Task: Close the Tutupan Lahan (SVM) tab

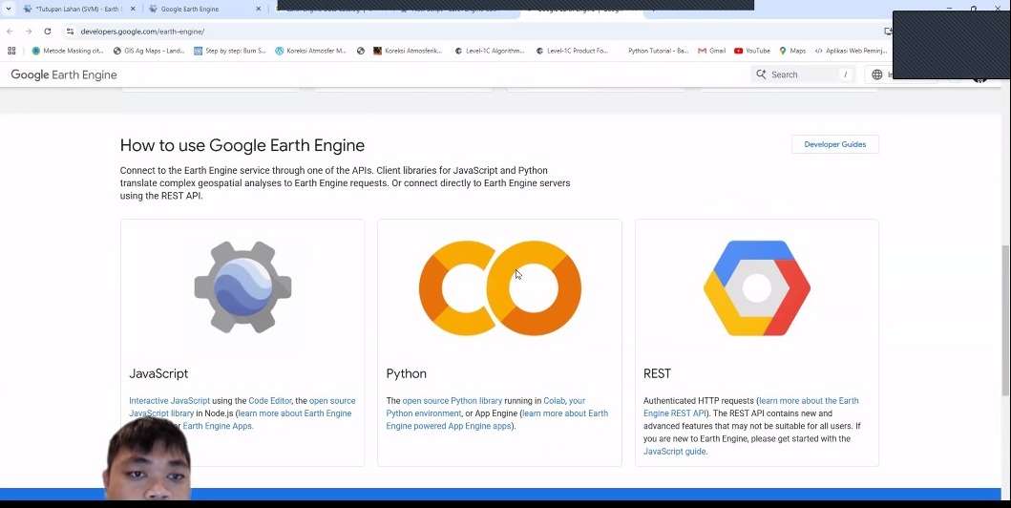Action: click(133, 9)
